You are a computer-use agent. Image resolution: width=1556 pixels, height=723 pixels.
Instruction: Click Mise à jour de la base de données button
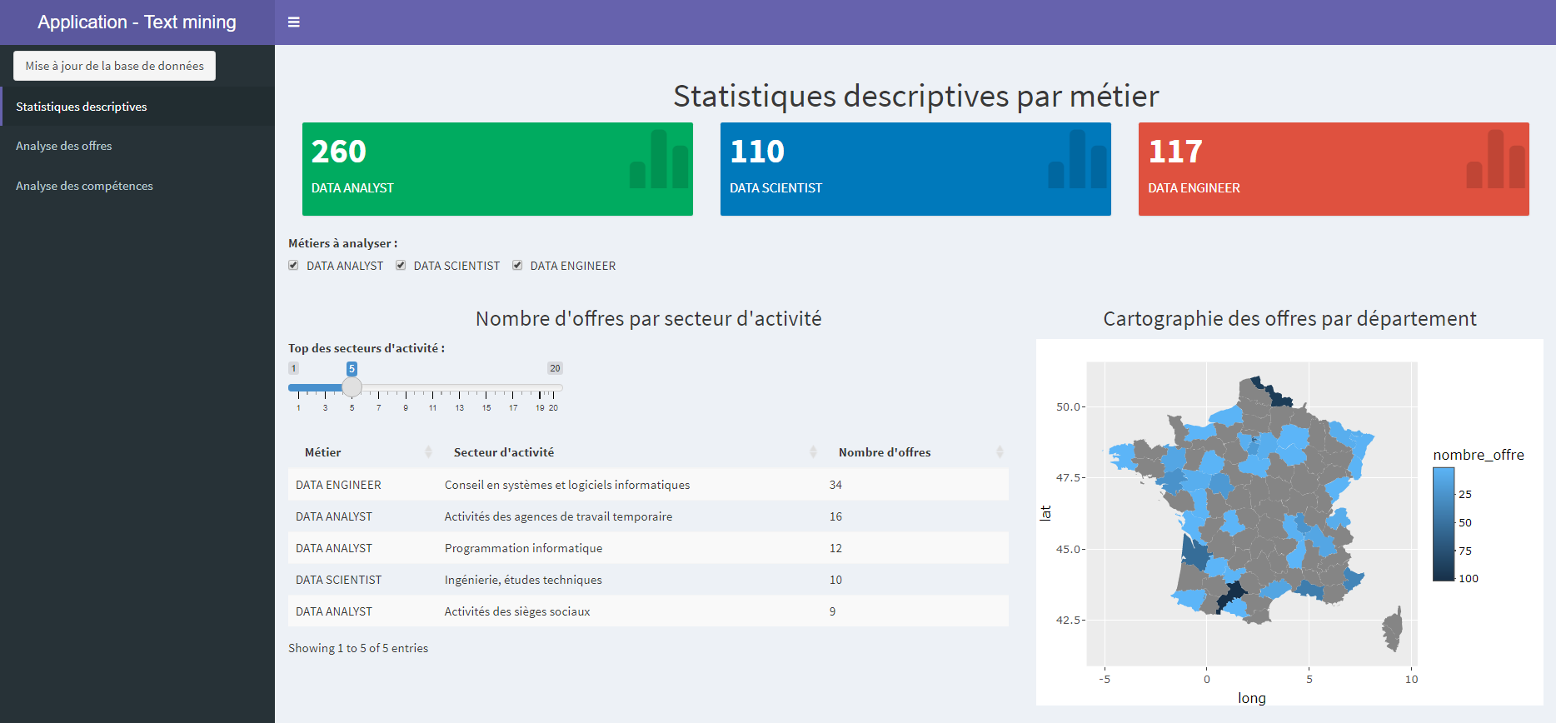[114, 66]
